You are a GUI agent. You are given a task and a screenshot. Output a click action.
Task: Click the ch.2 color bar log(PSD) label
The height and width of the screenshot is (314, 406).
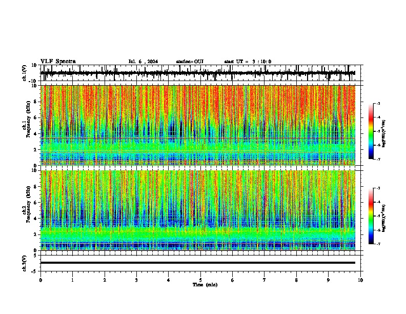point(384,219)
